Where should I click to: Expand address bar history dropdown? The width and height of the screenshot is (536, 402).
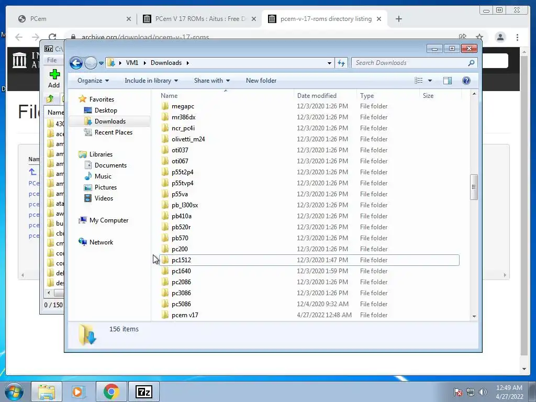[x=329, y=63]
